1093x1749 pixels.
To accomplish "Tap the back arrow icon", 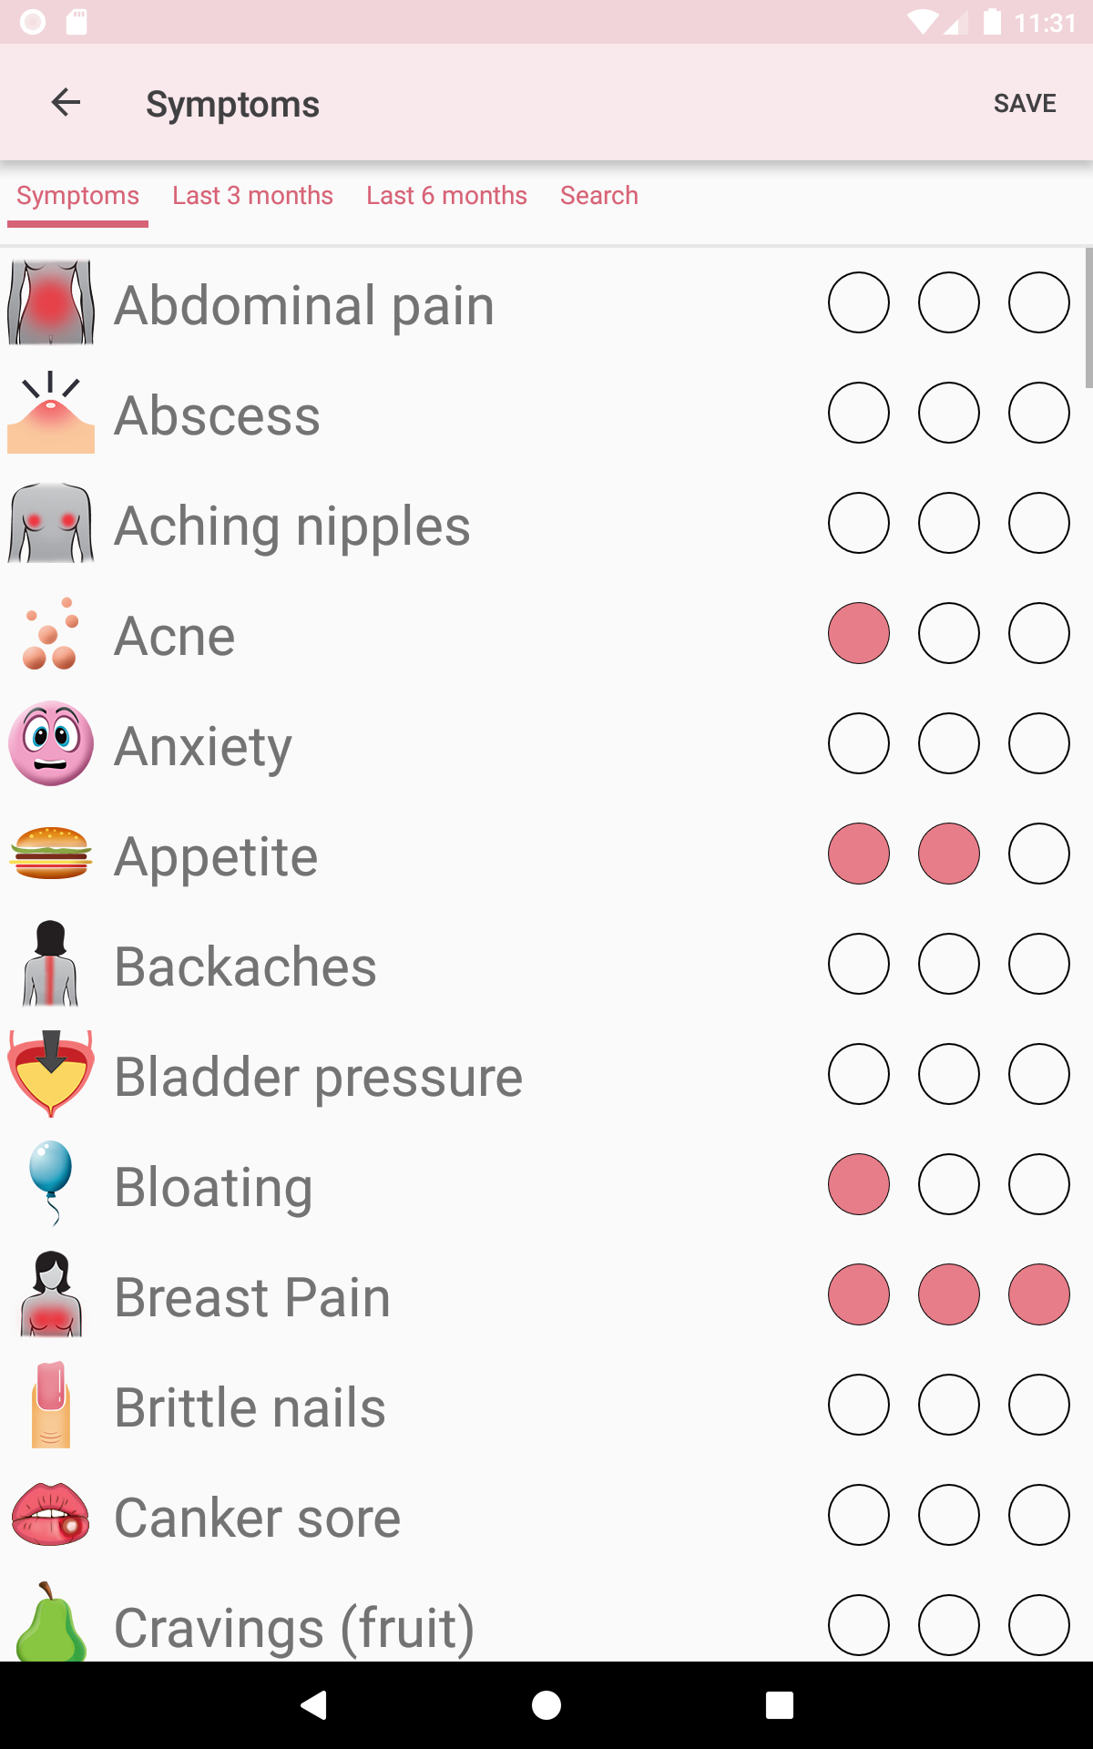I will [x=66, y=102].
